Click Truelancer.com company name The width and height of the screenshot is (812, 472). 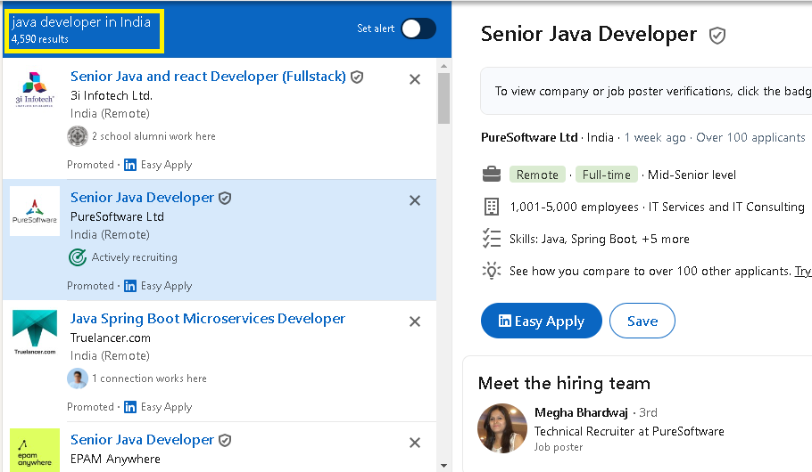click(x=111, y=338)
